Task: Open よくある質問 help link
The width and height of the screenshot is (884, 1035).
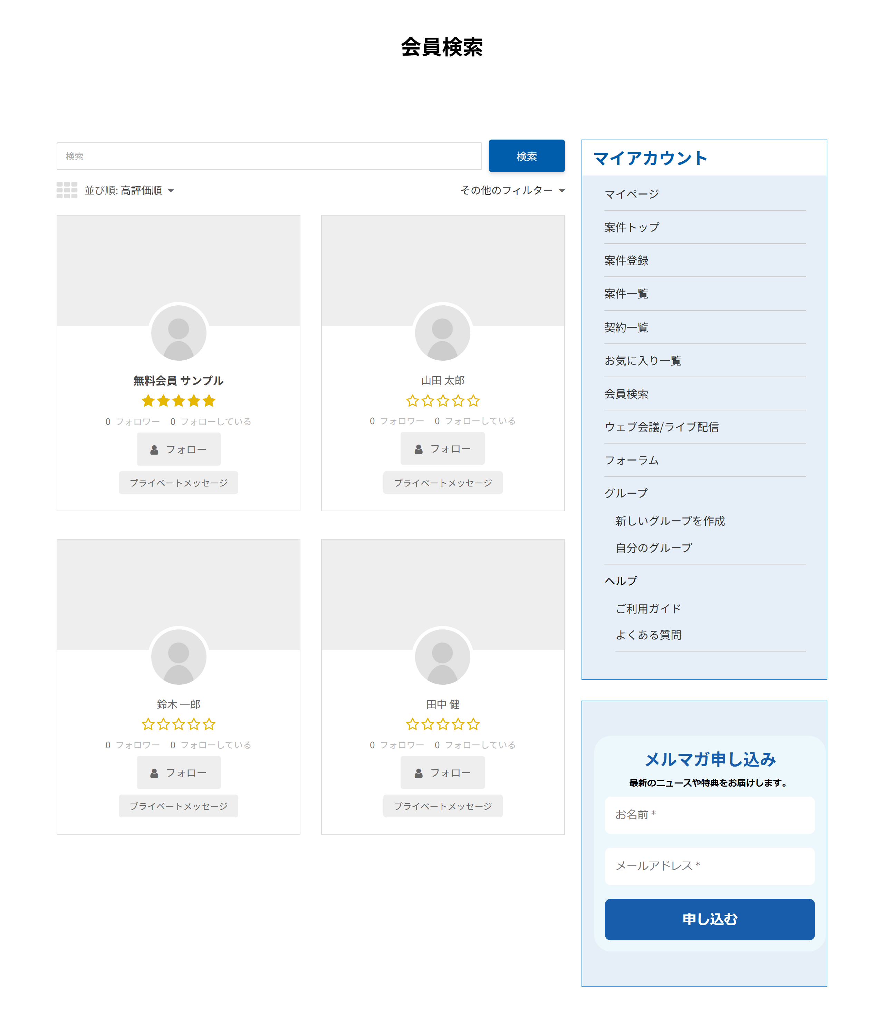Action: (x=648, y=635)
